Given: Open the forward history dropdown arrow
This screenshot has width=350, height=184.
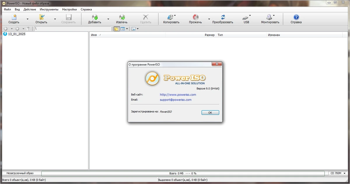Looking at the screenshot, I should (x=23, y=29).
